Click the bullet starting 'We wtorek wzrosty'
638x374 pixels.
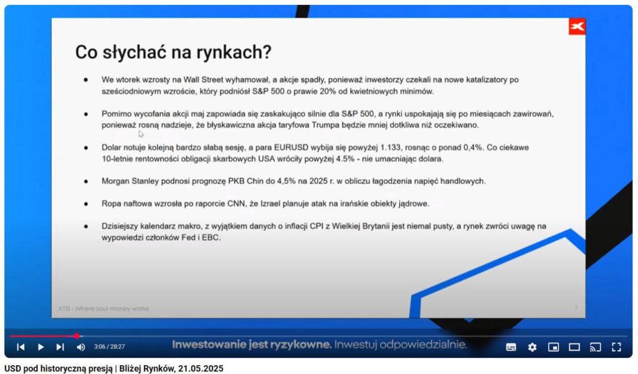click(x=310, y=85)
